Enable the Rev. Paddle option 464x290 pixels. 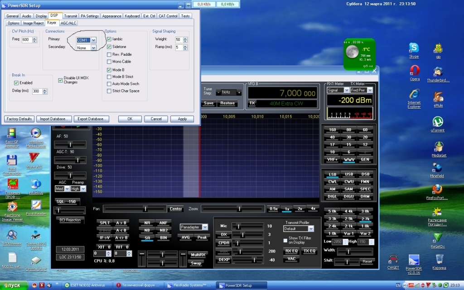pyautogui.click(x=109, y=54)
